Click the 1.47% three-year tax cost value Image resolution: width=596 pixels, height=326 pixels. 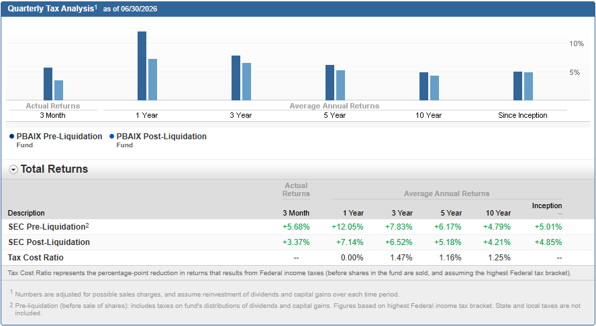[x=401, y=258]
